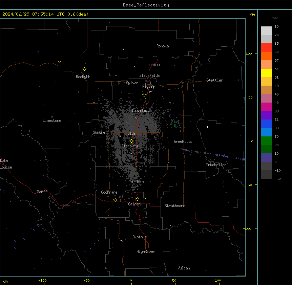This screenshot has width=292, height=285.
Task: Click the Sylvan label
Action: pos(132,83)
